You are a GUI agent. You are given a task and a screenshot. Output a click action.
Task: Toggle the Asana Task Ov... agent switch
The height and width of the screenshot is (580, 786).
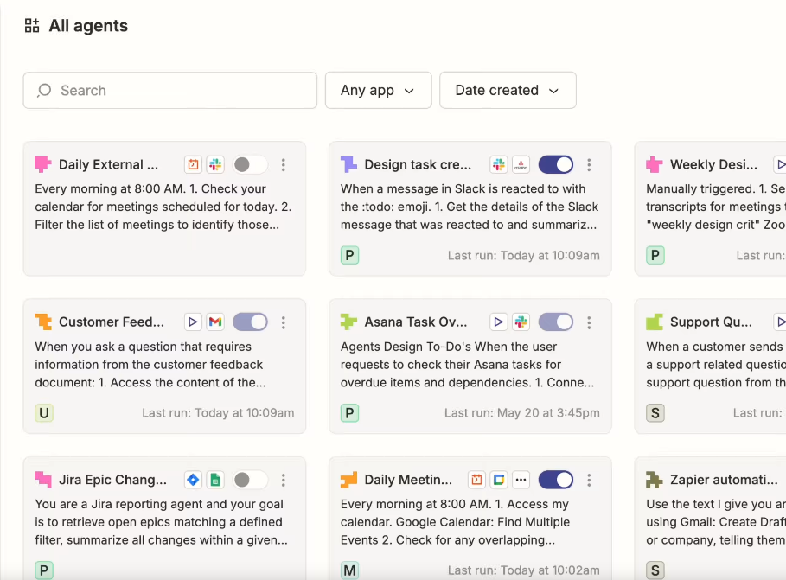click(x=556, y=322)
